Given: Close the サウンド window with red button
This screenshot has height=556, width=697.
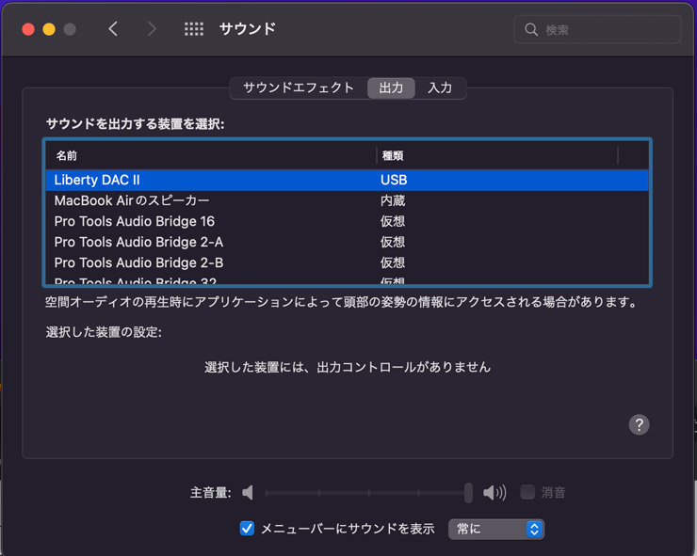Looking at the screenshot, I should pyautogui.click(x=28, y=29).
